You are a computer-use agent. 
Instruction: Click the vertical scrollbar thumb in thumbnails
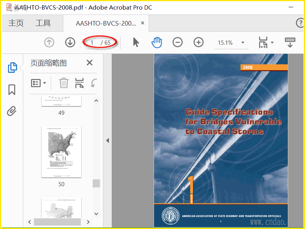[96, 184]
